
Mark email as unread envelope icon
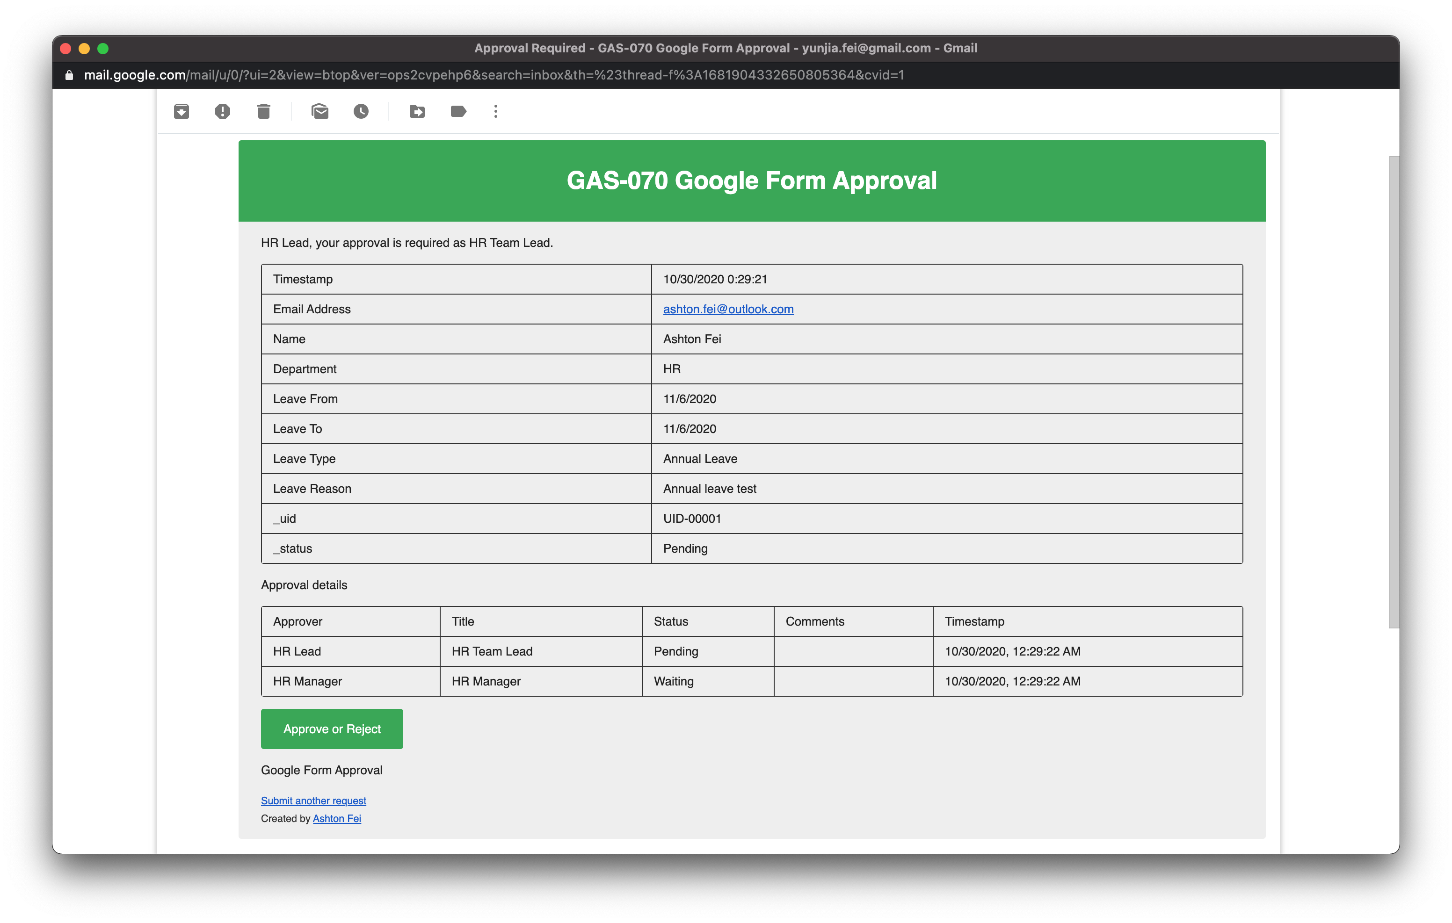[319, 112]
